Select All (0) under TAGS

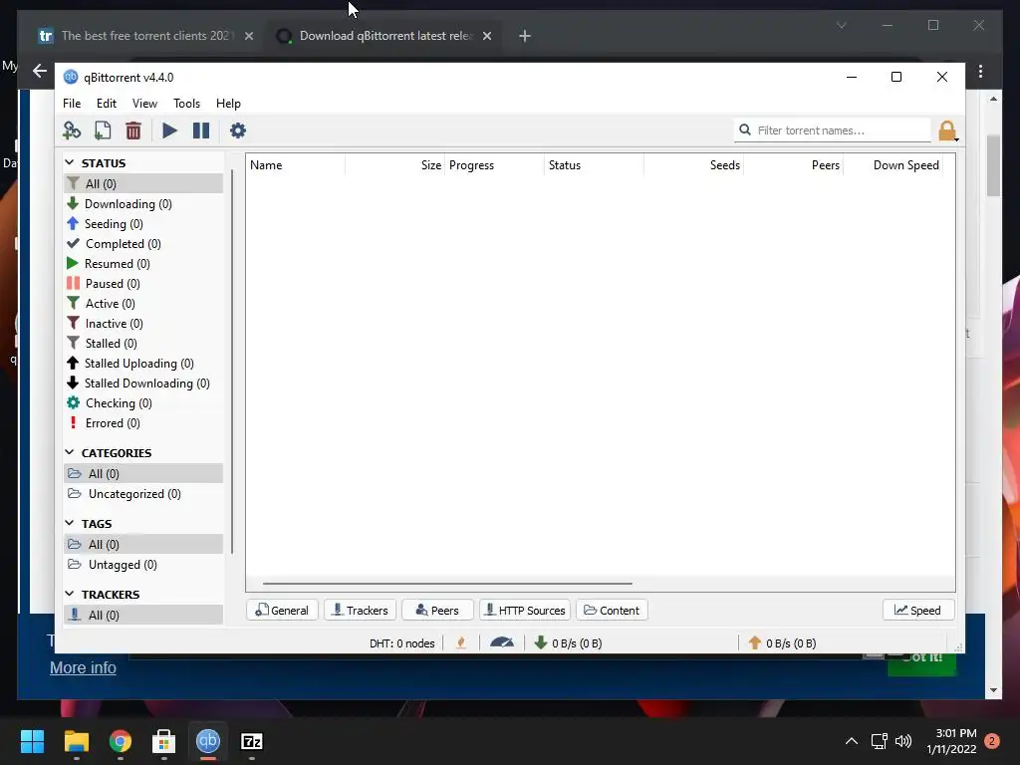(x=143, y=544)
